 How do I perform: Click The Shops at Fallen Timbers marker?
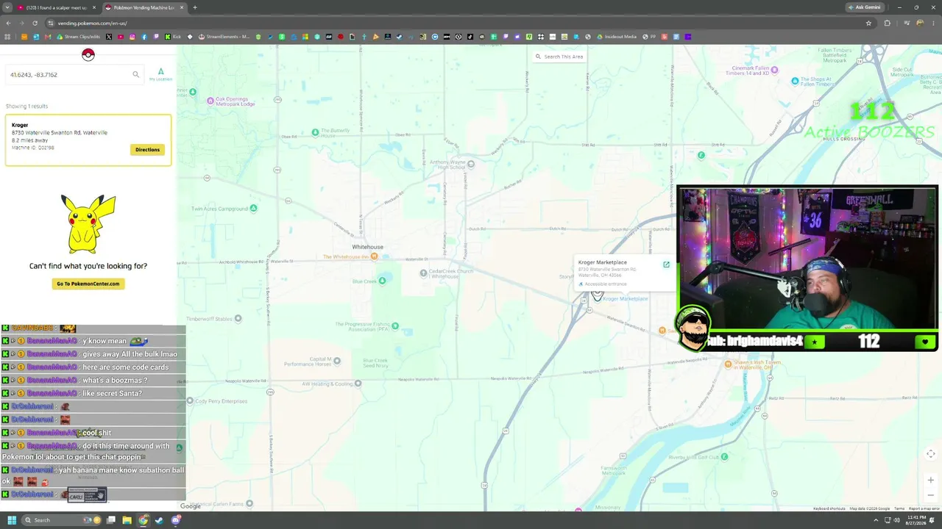click(795, 81)
